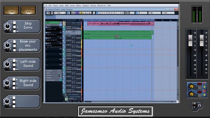The width and height of the screenshot is (210, 118).
Task: Select the Glue tool
Action: coord(104,13)
